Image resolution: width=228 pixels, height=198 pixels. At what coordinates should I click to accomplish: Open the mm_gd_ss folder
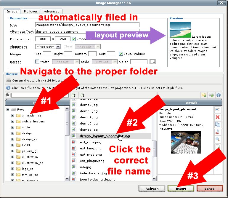point(30,175)
